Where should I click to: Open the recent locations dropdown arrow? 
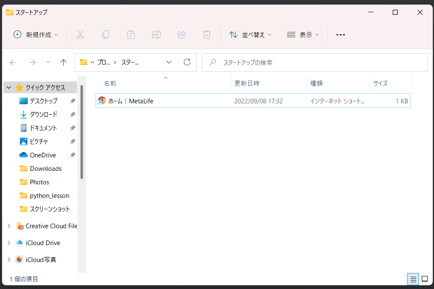[48, 62]
